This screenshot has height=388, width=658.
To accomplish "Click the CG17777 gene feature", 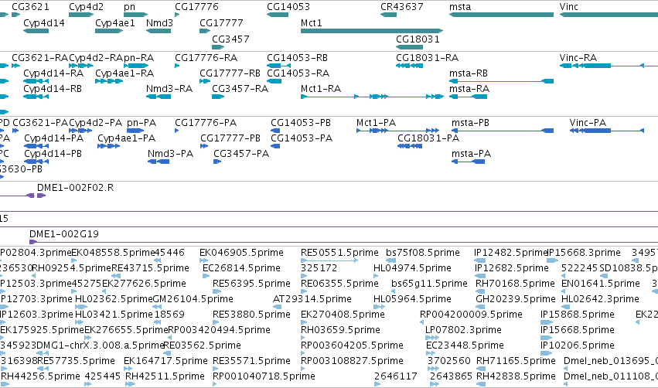I will [x=205, y=31].
